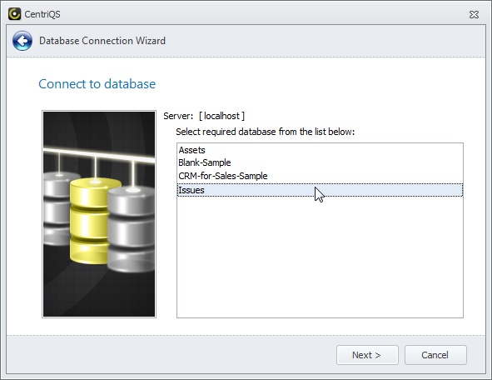The height and width of the screenshot is (380, 492).
Task: Close the CentriQS wizard window
Action: (x=474, y=14)
